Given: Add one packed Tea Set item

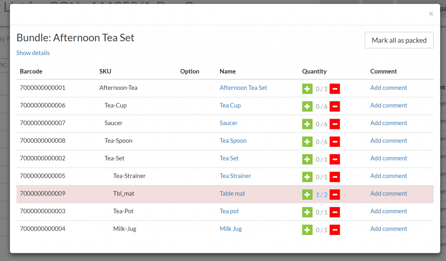Looking at the screenshot, I should [307, 159].
